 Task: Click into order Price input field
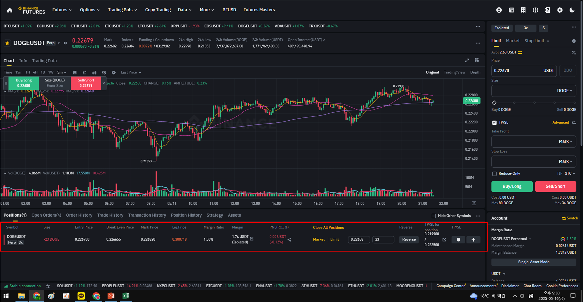point(524,71)
